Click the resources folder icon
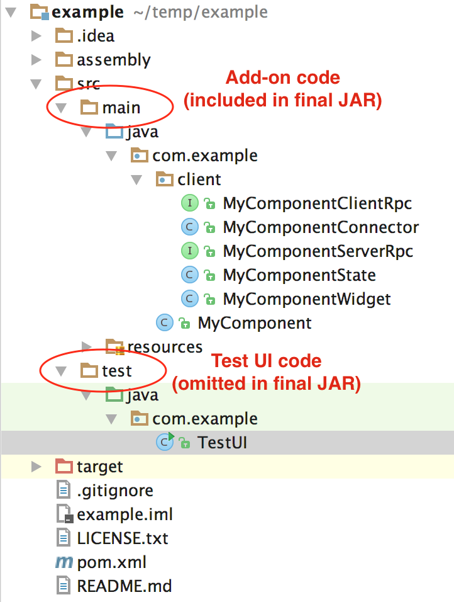 point(114,346)
